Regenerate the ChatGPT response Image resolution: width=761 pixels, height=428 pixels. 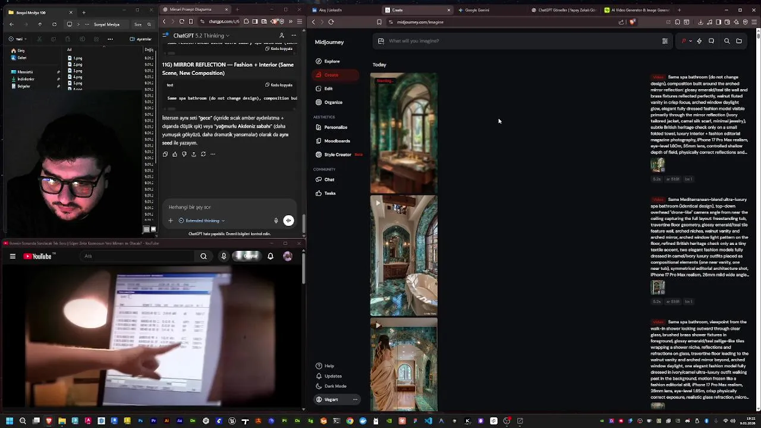click(203, 154)
